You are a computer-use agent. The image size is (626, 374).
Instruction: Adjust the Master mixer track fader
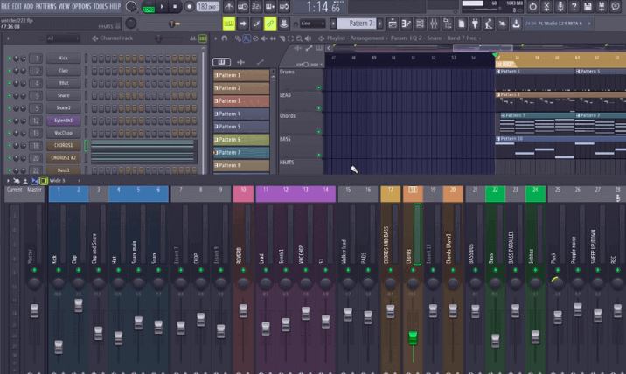point(34,311)
